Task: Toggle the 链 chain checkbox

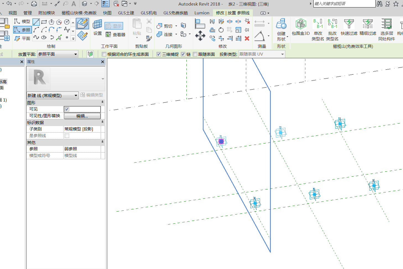Action: click(183, 54)
